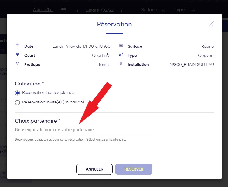
Task: Click the calendar icon next to Date
Action: point(18,46)
